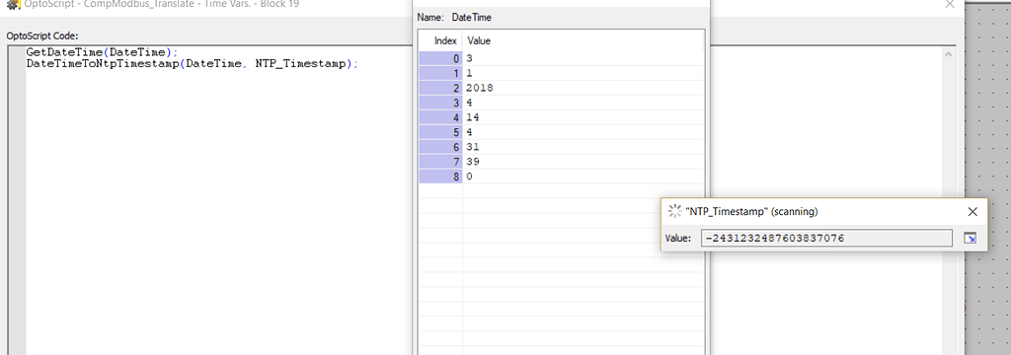
Task: Select the value 2018 at index 2
Action: coord(481,89)
